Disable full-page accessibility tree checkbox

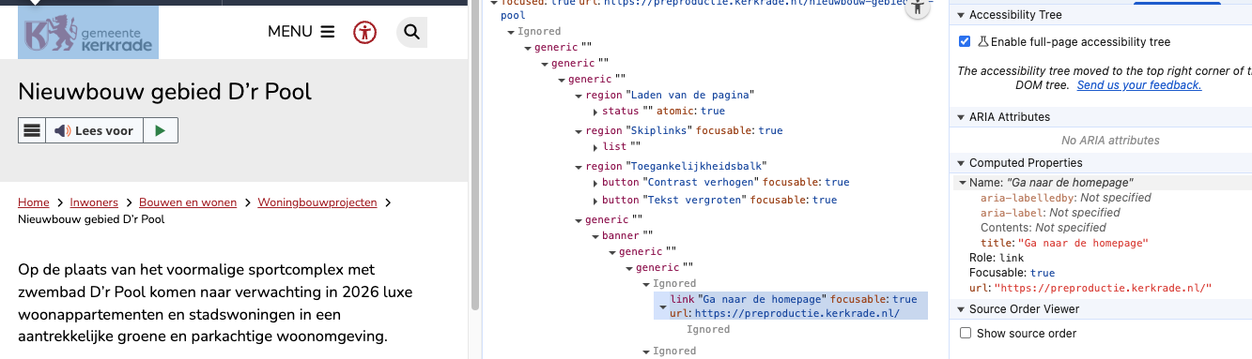[x=965, y=42]
